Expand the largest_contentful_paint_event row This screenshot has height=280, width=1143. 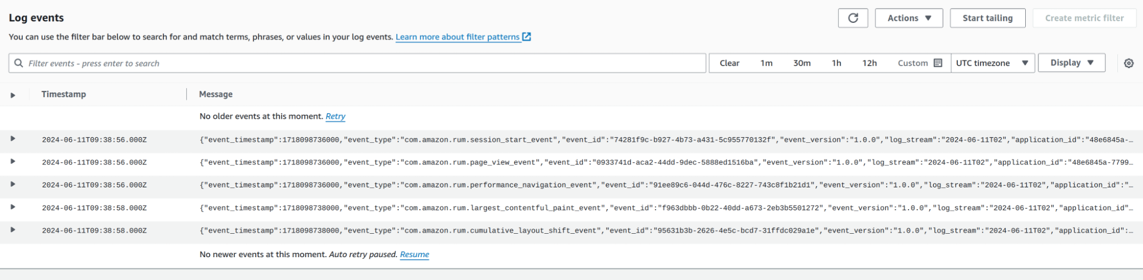point(13,207)
